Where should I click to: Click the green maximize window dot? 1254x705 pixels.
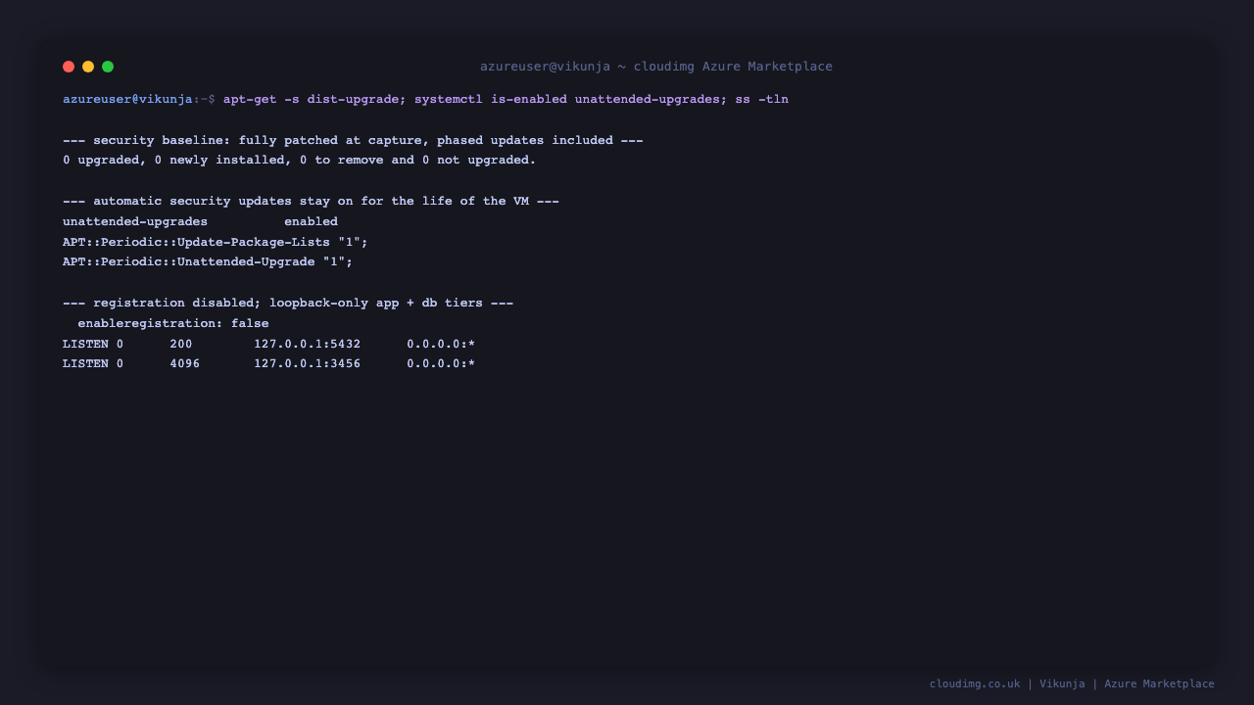click(108, 67)
